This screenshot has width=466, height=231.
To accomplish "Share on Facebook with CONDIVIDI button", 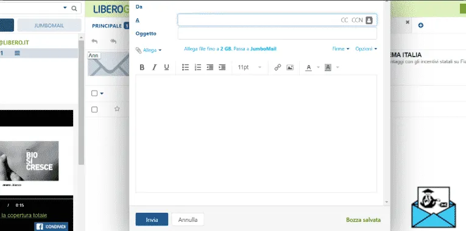I will click(51, 227).
